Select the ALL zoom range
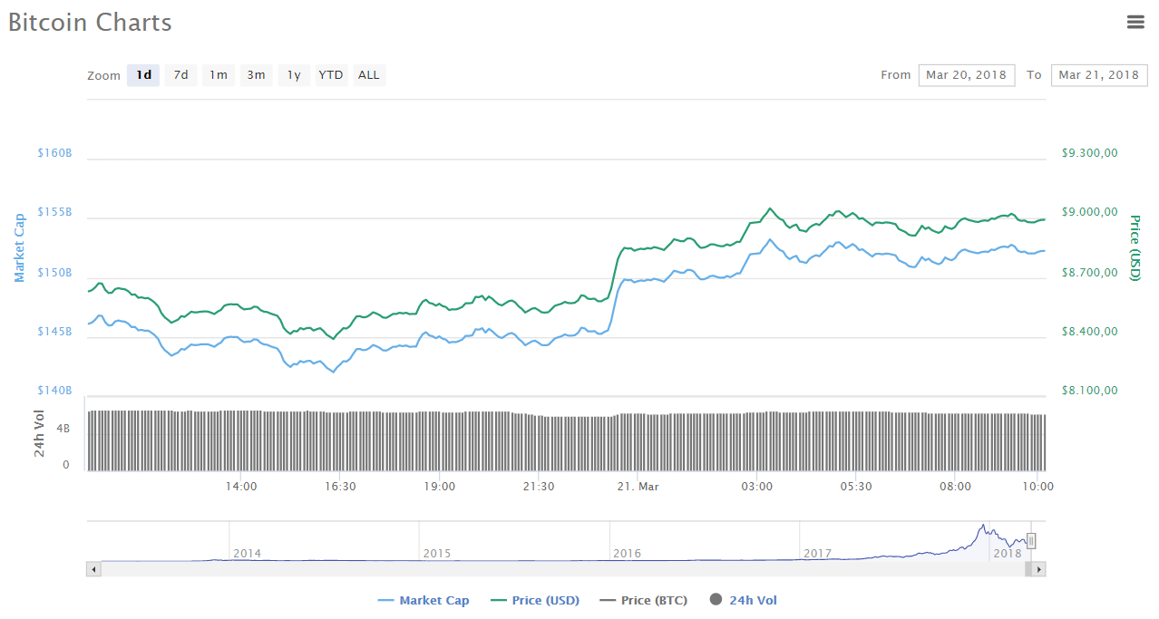Image resolution: width=1159 pixels, height=619 pixels. point(369,75)
